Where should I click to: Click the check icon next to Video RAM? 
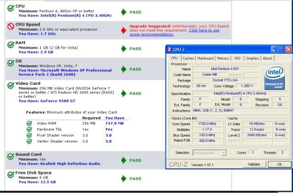(x=29, y=123)
